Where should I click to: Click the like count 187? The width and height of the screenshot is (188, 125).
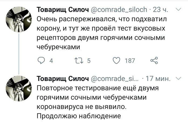(130, 61)
